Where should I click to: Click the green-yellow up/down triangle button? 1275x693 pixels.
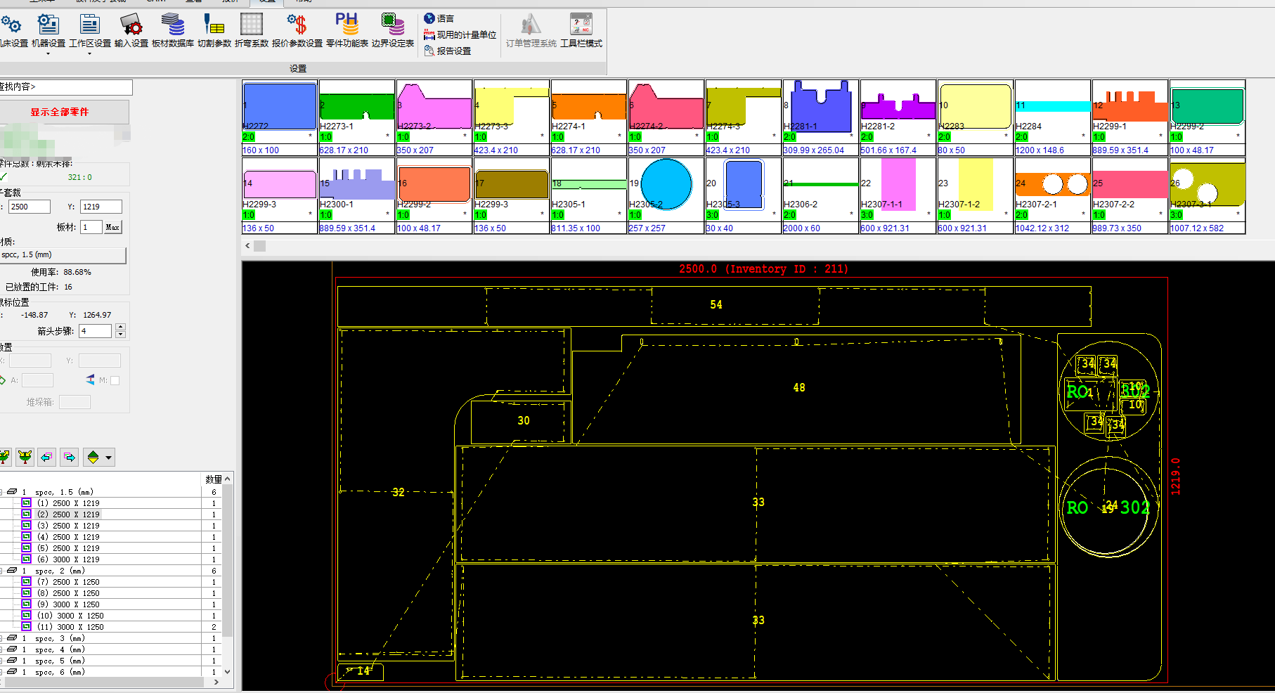93,458
